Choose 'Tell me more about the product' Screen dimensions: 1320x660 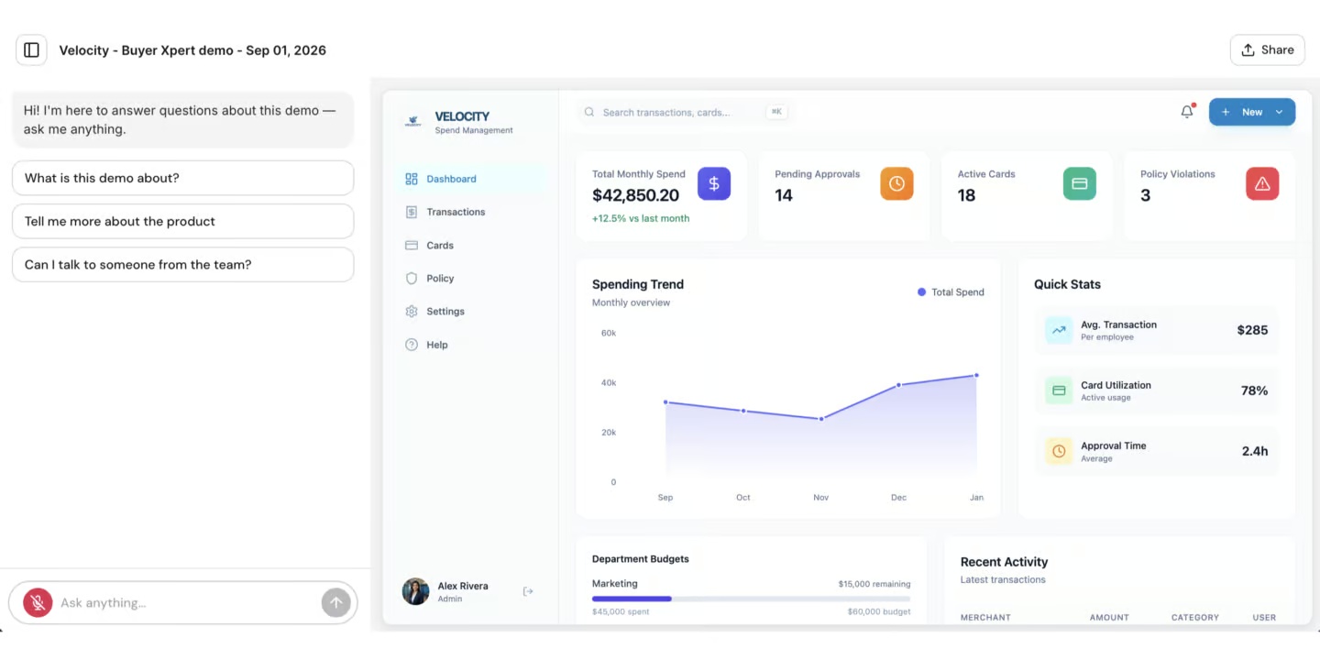(x=182, y=221)
